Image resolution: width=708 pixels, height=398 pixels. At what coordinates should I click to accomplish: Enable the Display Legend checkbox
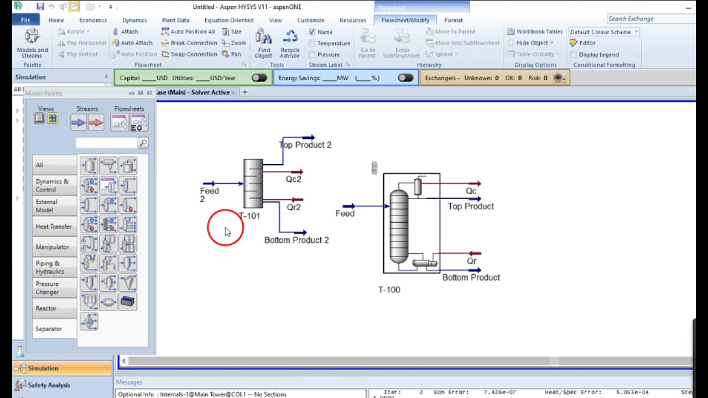point(574,55)
